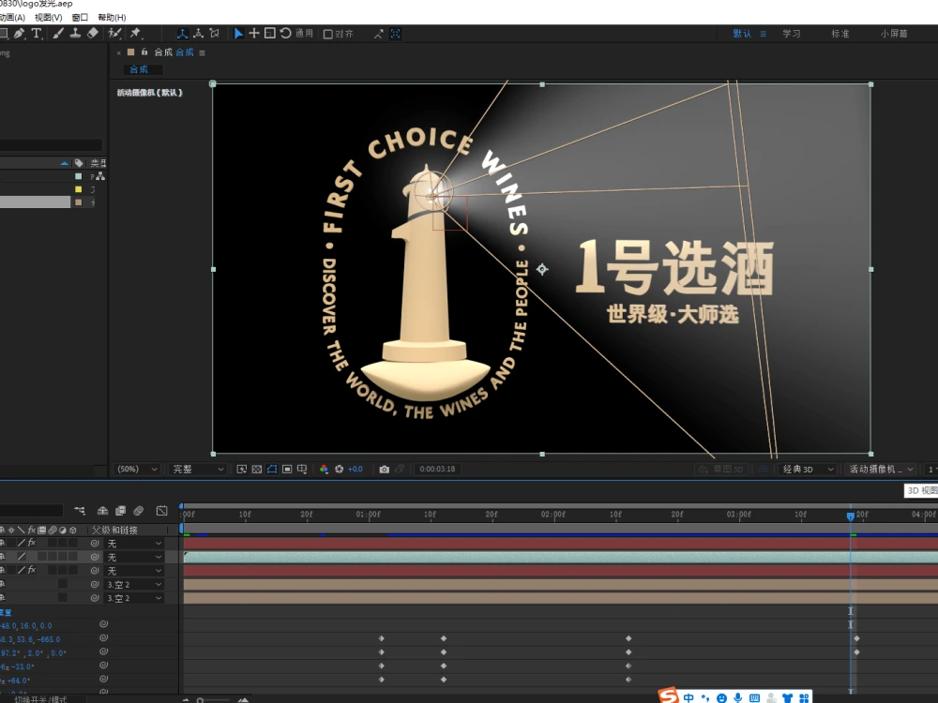
Task: Switch to World Axis mode
Action: point(199,34)
